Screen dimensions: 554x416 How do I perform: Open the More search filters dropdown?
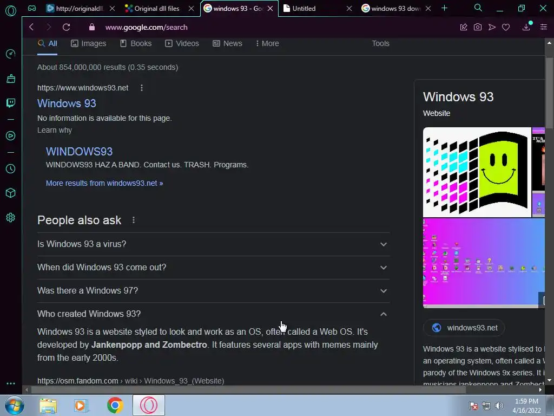point(267,43)
